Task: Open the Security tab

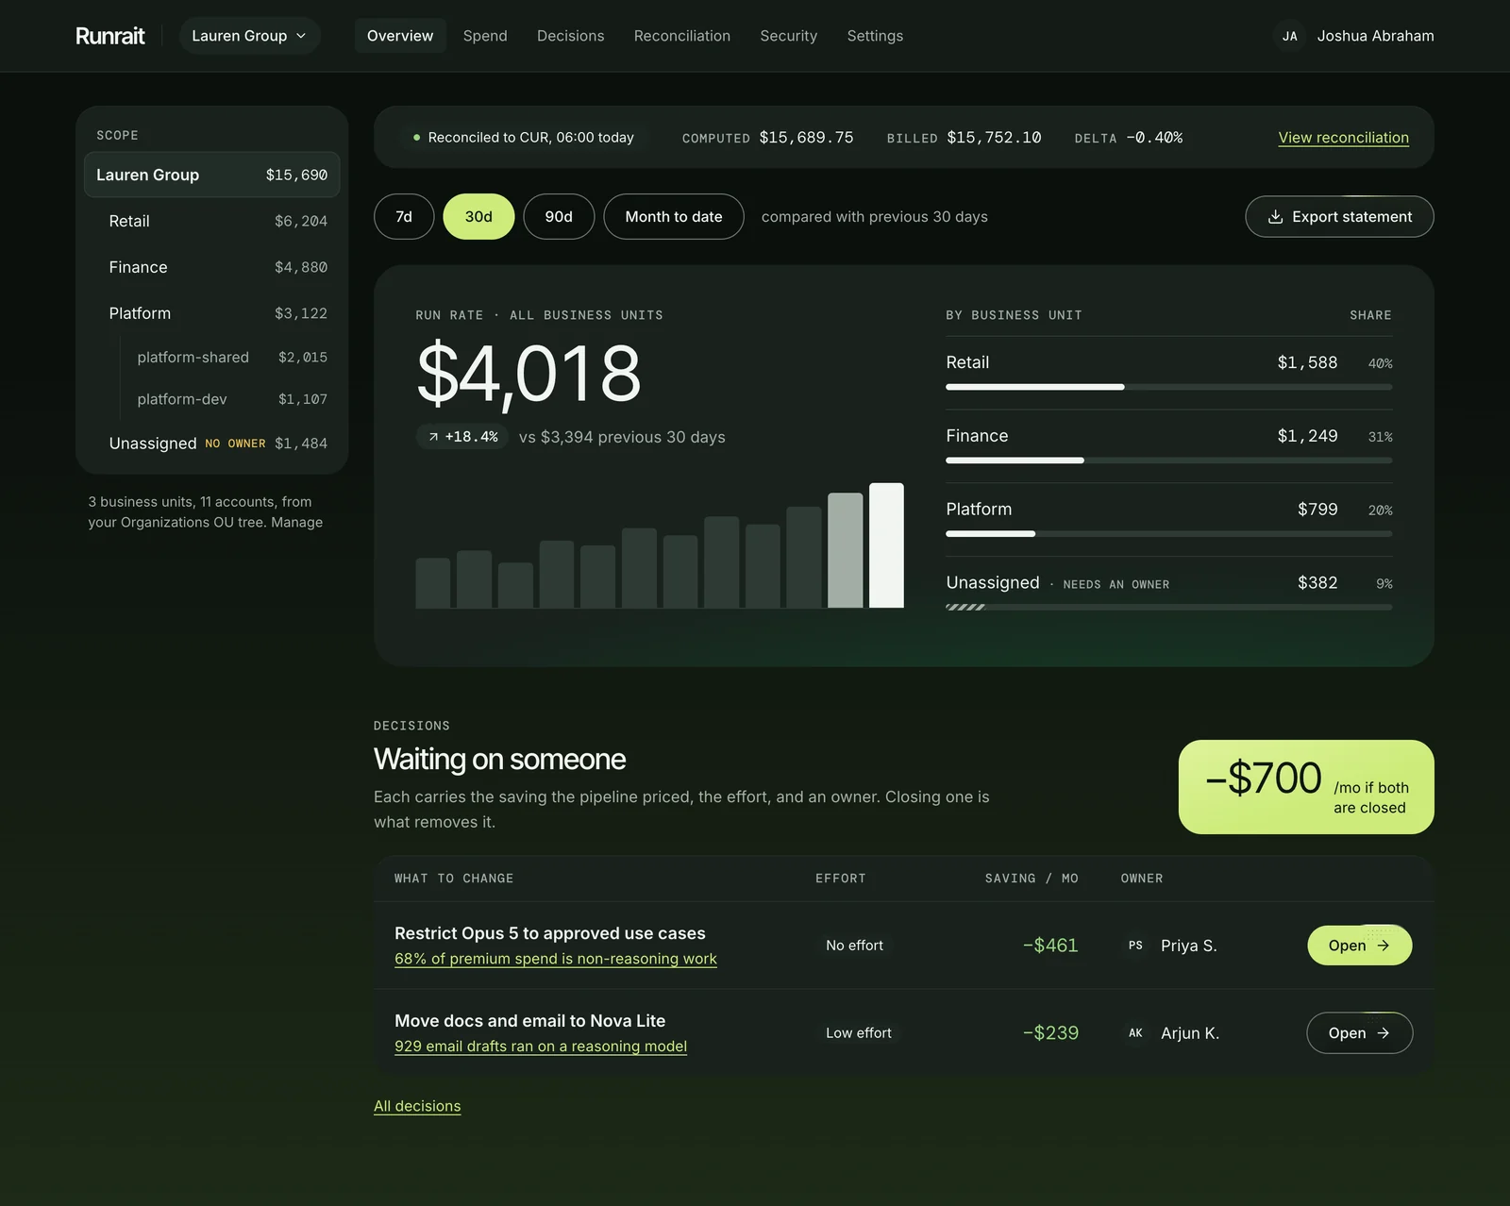Action: click(789, 36)
